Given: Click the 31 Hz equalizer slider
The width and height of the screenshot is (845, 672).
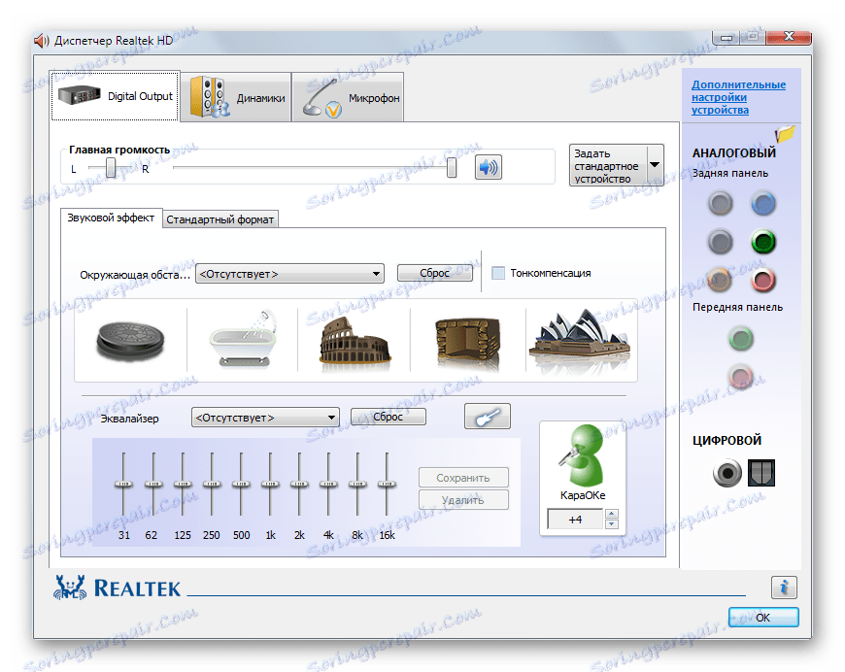Looking at the screenshot, I should [x=123, y=484].
